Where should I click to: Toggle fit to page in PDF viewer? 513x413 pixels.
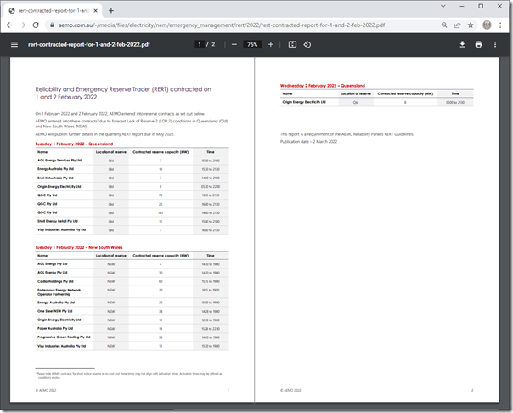[292, 44]
